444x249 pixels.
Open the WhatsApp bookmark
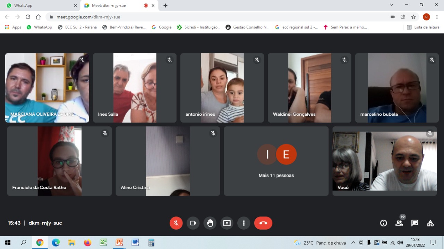[39, 27]
